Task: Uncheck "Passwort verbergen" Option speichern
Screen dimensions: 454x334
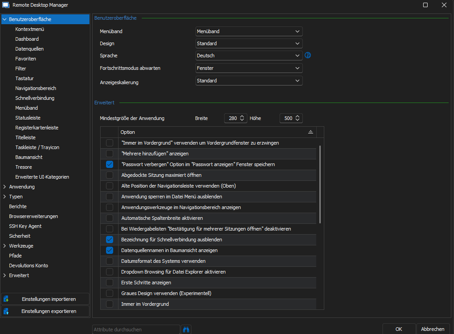Action: coord(110,164)
